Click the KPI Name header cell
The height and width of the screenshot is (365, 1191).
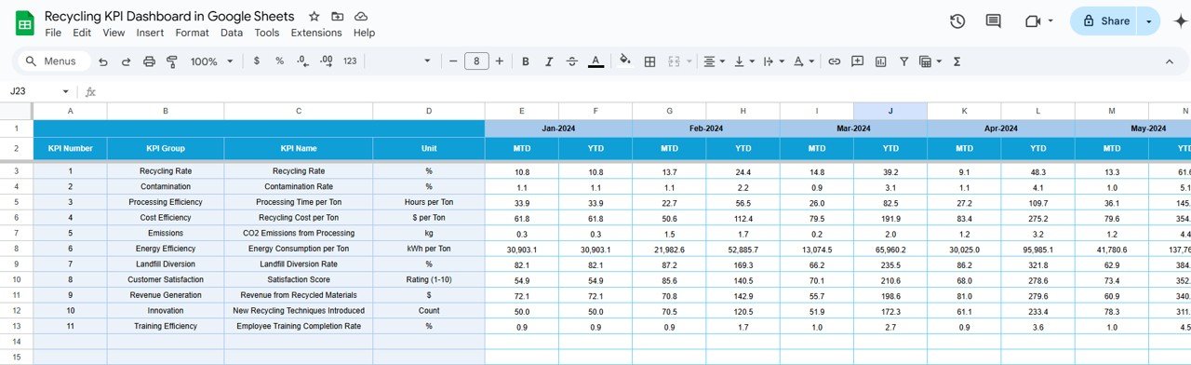pyautogui.click(x=299, y=148)
